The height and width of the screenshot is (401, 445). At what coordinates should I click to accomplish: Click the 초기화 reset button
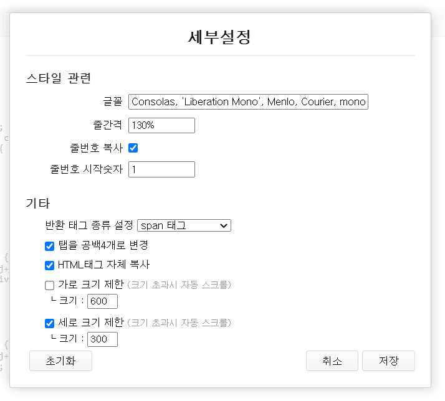tap(60, 361)
